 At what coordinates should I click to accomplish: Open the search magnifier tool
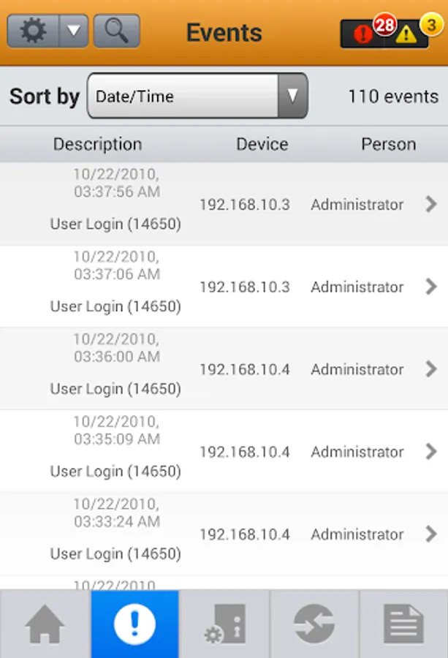point(116,31)
